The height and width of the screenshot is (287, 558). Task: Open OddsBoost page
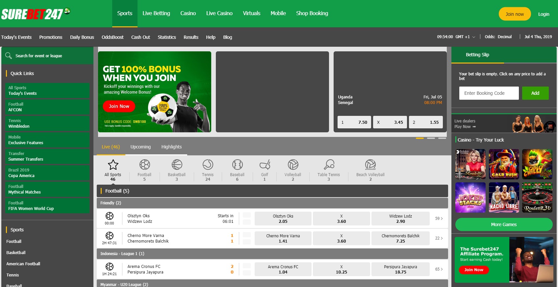click(113, 37)
